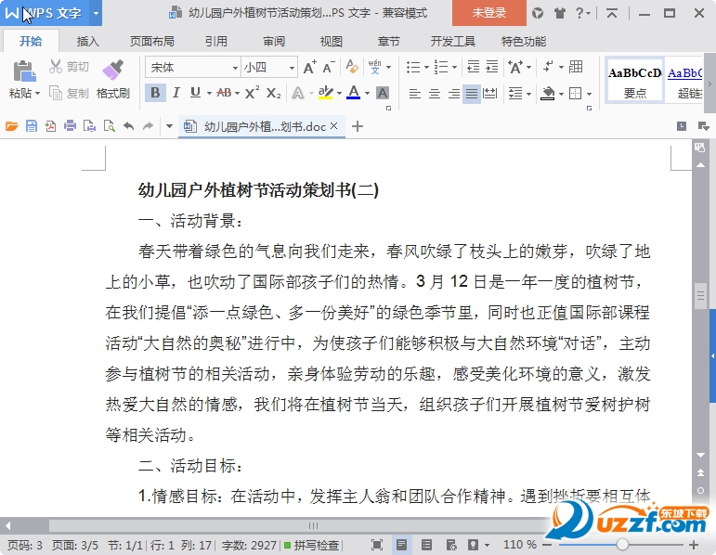Click 字数: 2927 word count

point(249,545)
